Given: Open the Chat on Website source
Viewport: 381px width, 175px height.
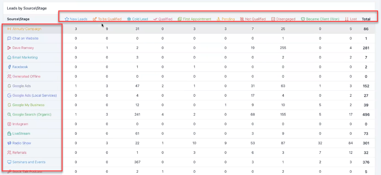Looking at the screenshot, I should (26, 38).
